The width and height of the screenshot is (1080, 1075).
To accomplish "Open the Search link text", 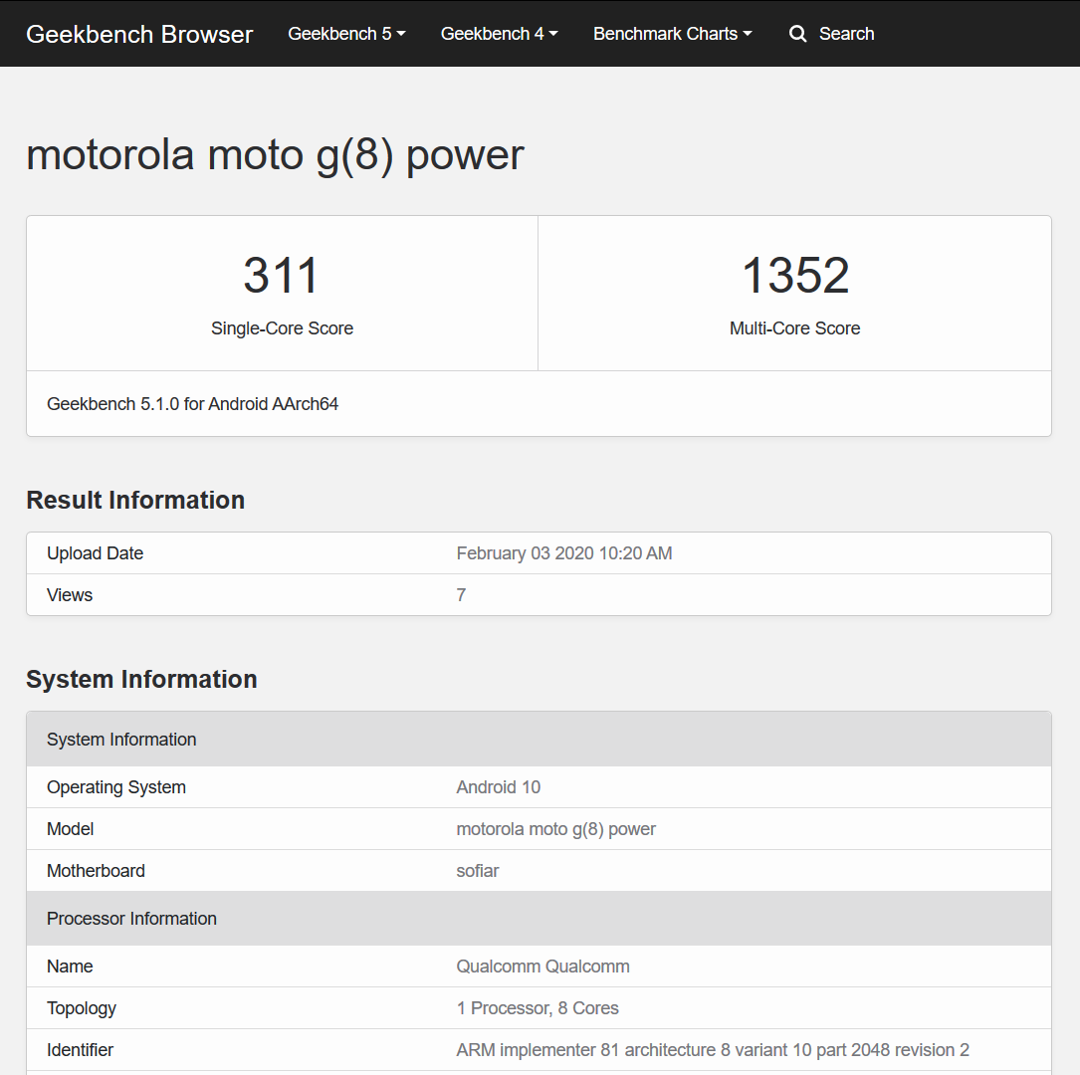I will point(846,34).
